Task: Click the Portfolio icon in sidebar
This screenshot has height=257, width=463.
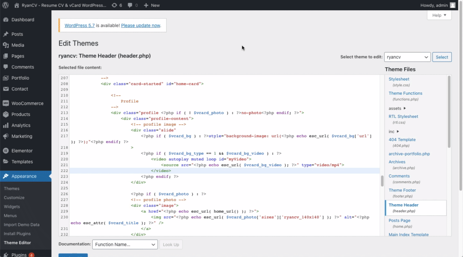Action: [x=6, y=78]
